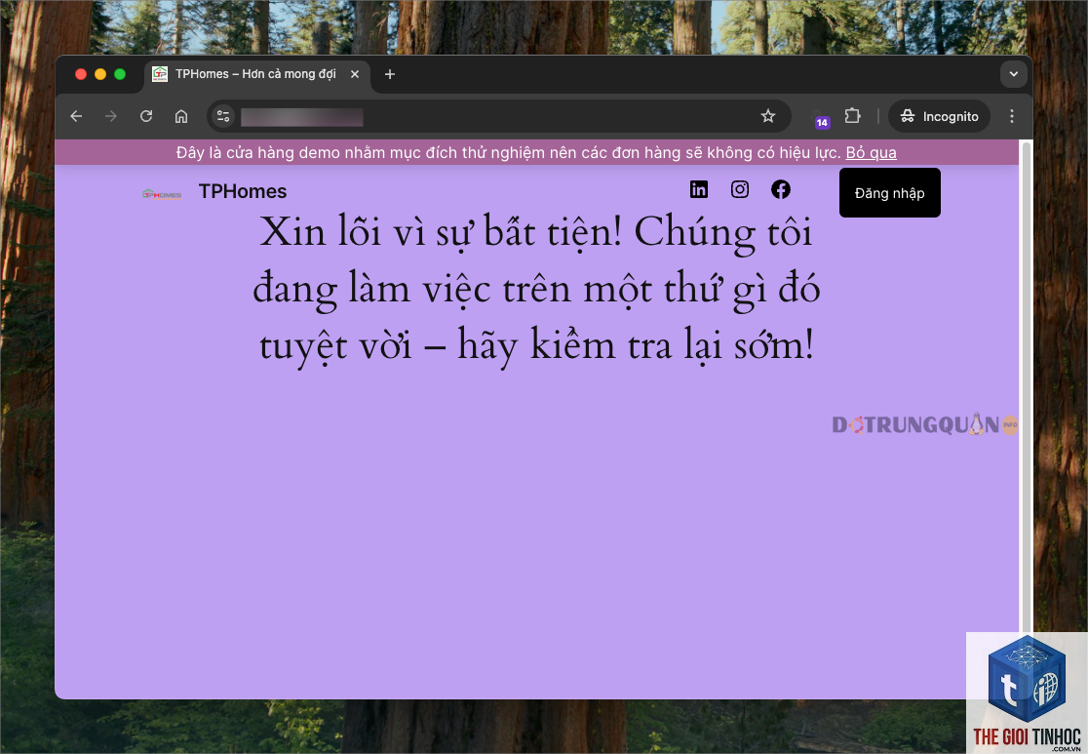Open the TPHomes site title link
Viewport: 1088px width, 754px height.
242,191
